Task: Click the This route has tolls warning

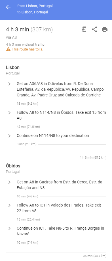Action: 27,49
